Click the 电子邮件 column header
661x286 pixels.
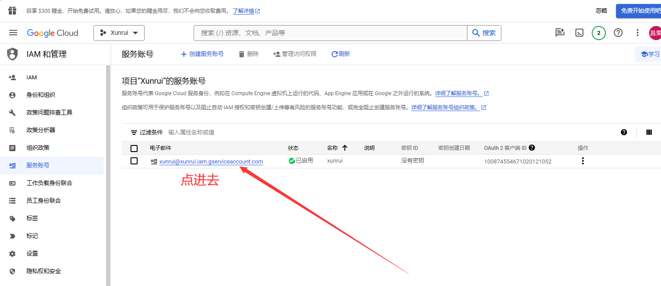click(161, 148)
